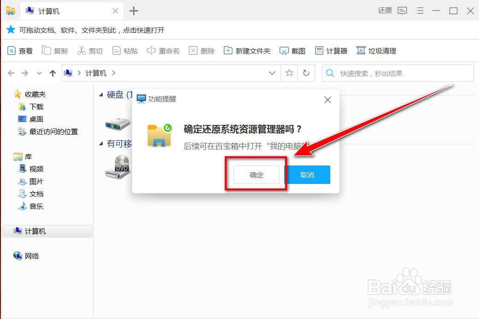The height and width of the screenshot is (319, 479).
Task: Select the hard disk drive icon
Action: (x=118, y=124)
